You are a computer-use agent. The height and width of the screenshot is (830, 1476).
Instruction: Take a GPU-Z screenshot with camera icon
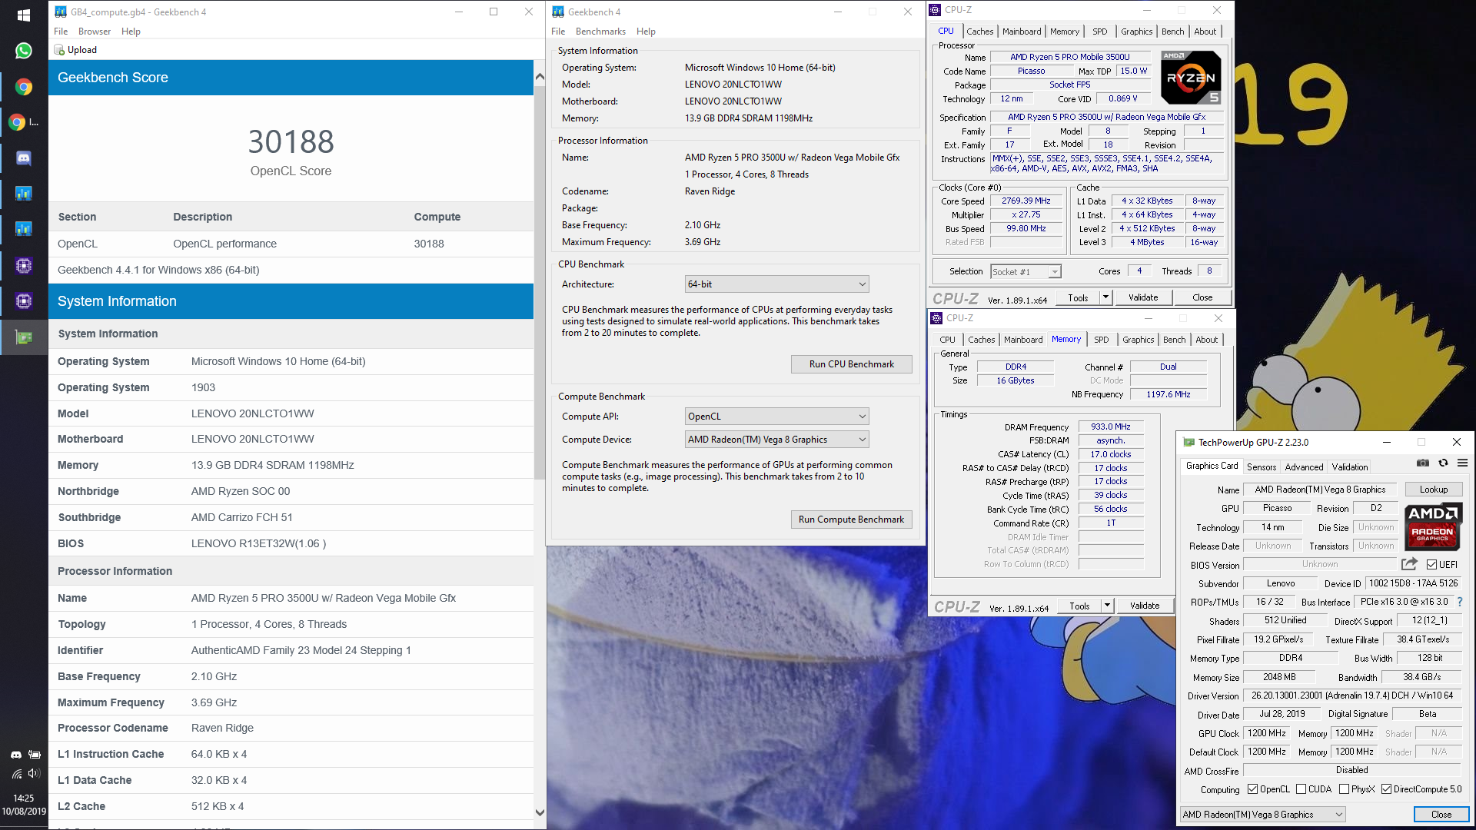[x=1423, y=463]
